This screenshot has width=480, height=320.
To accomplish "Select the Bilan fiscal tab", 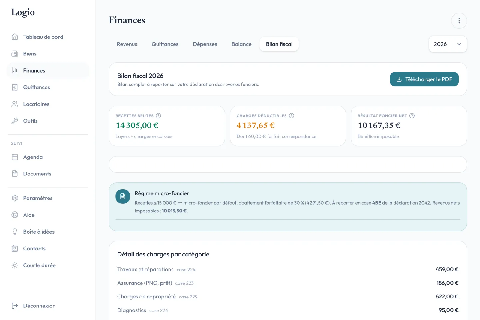I will coord(279,44).
